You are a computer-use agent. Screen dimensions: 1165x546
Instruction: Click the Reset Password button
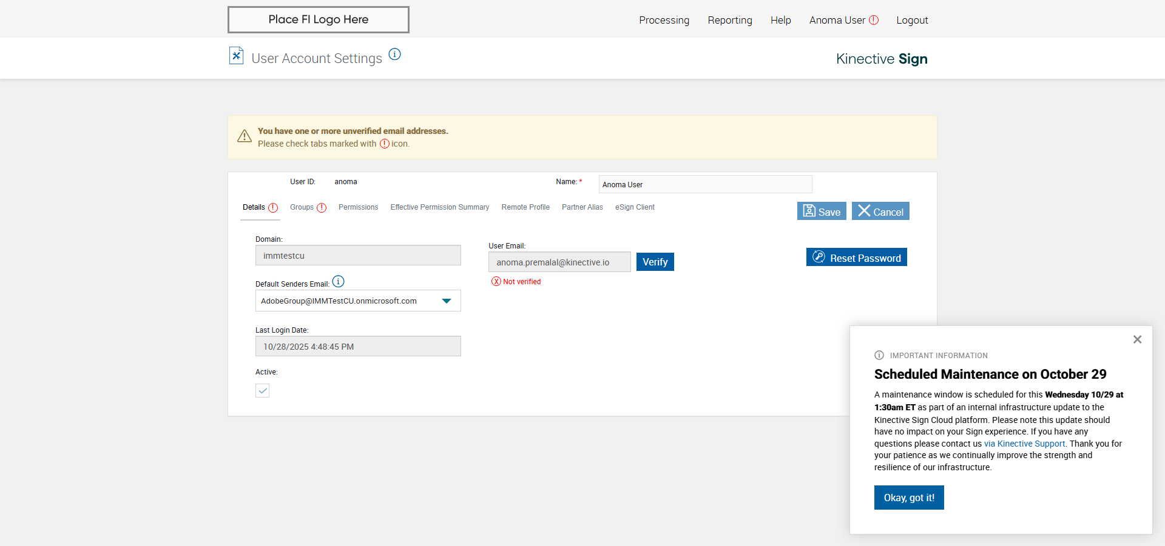click(857, 257)
